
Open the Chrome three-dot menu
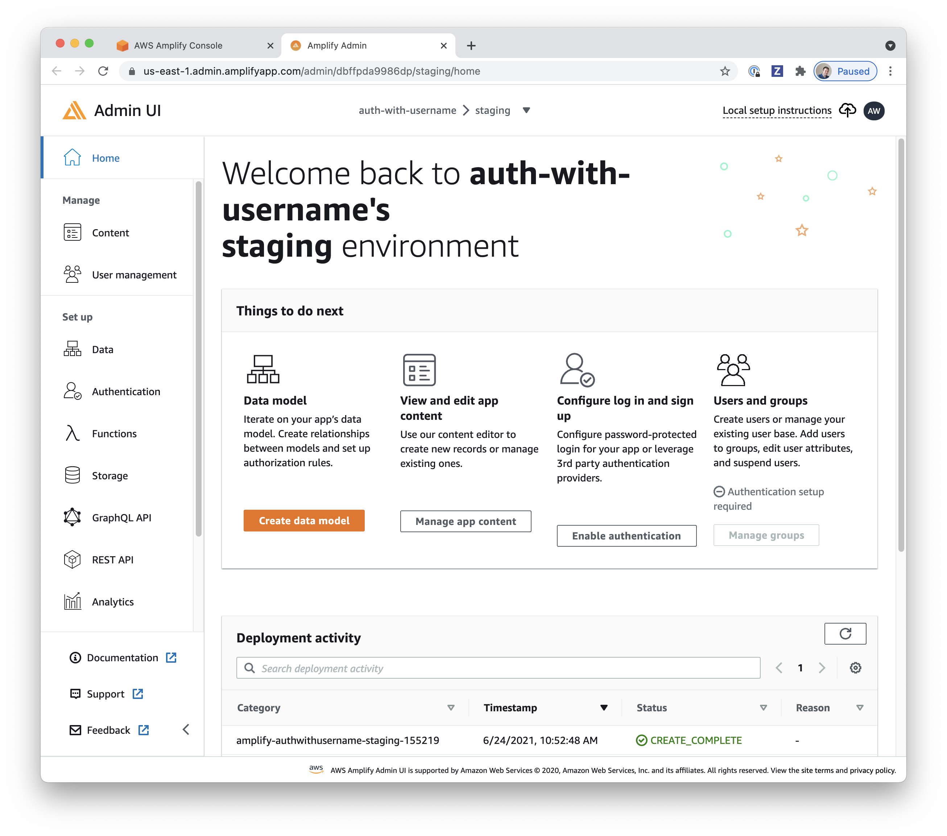point(890,71)
